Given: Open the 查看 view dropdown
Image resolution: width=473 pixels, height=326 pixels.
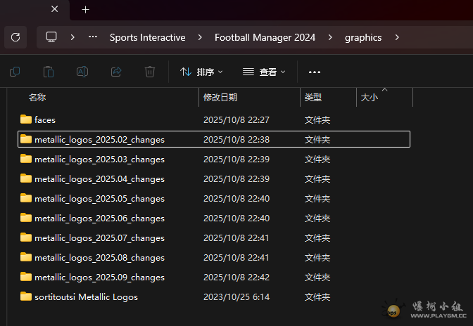Looking at the screenshot, I should [264, 72].
